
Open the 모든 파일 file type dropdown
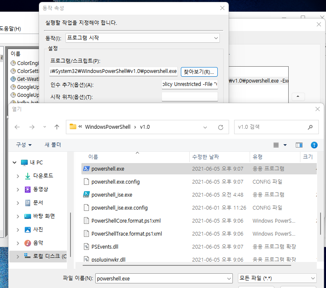click(x=277, y=278)
